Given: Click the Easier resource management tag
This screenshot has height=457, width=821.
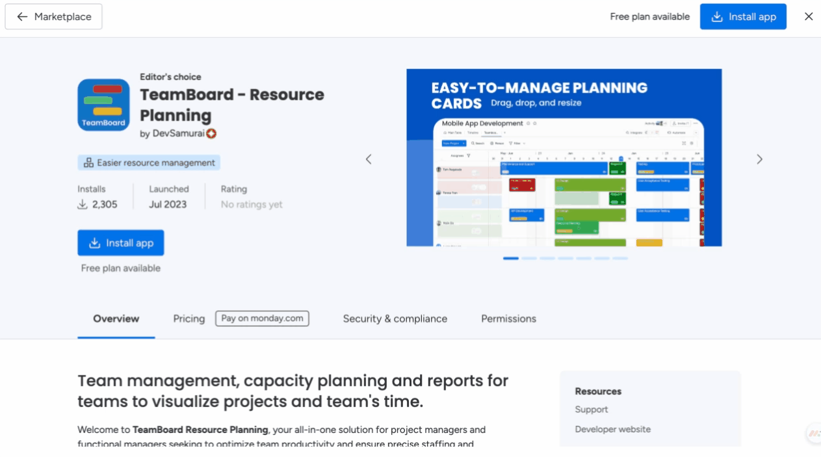Looking at the screenshot, I should (x=149, y=163).
